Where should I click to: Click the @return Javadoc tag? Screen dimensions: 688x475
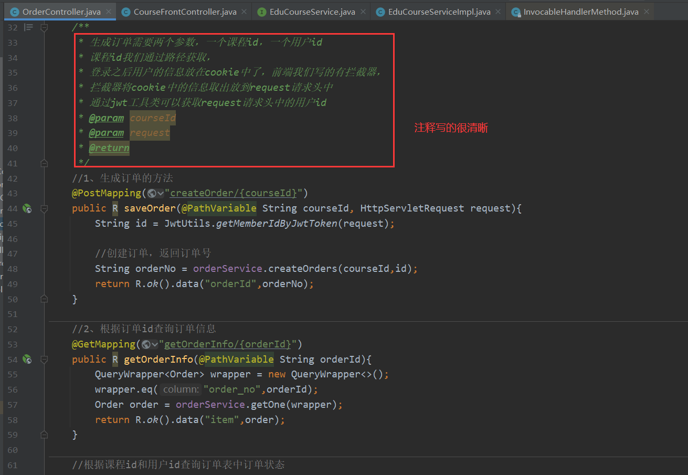[x=109, y=148]
